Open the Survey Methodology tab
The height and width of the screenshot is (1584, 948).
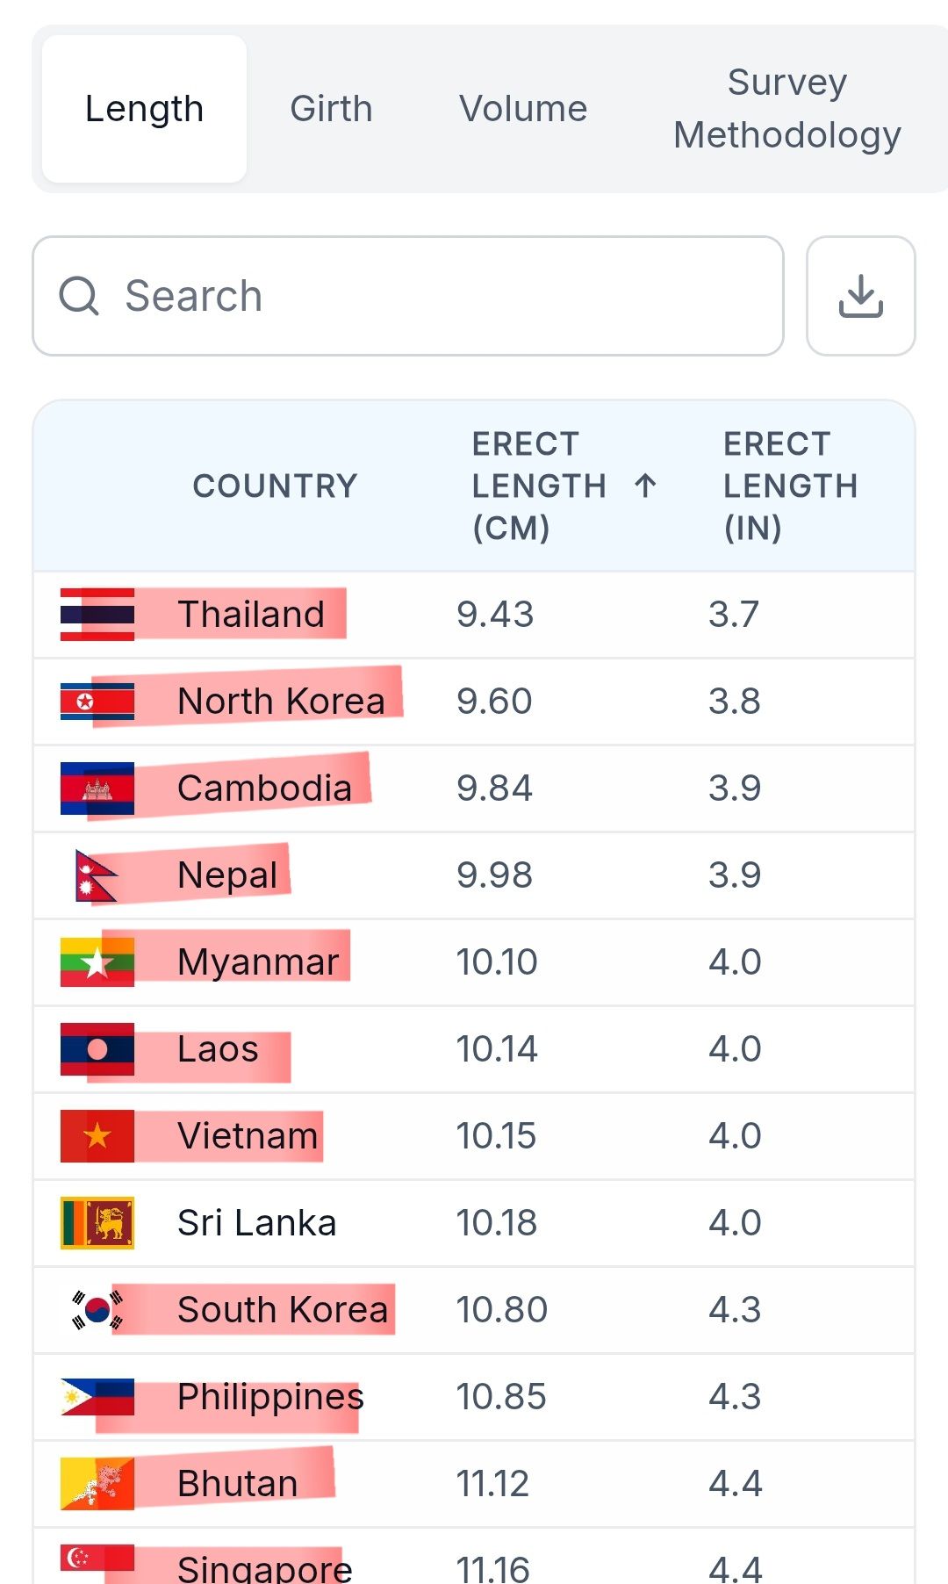(786, 109)
